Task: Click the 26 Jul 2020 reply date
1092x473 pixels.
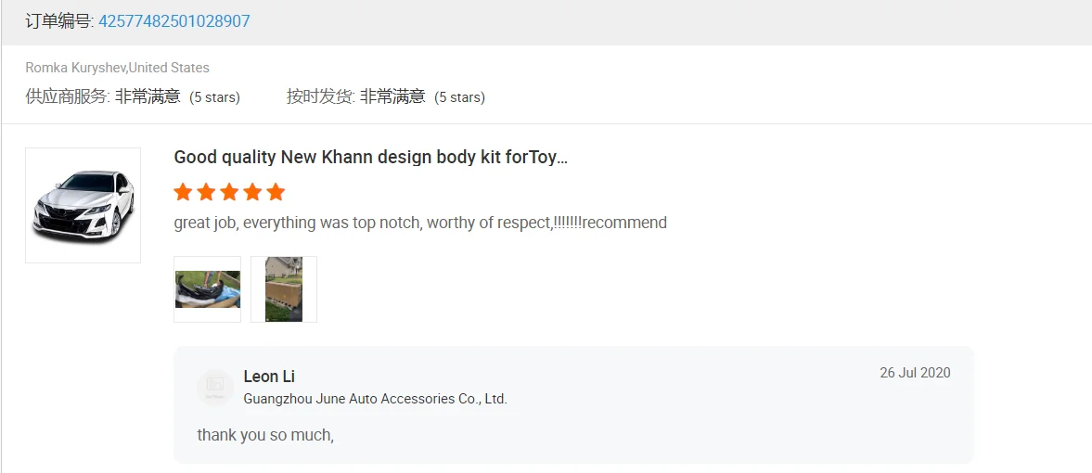Action: point(915,373)
